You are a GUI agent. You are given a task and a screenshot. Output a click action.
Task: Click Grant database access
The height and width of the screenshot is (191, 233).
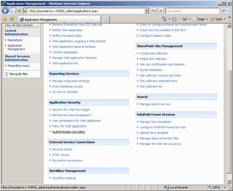coord(68,86)
